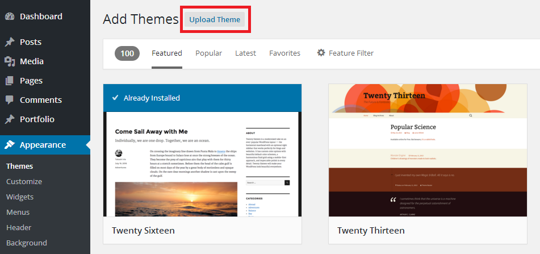Screen dimensions: 540x254
Task: Open the Twenty Thirteen theme preview thumbnail
Action: click(x=428, y=150)
